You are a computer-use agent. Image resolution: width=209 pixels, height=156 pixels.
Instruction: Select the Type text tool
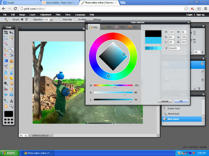[x=11, y=101]
